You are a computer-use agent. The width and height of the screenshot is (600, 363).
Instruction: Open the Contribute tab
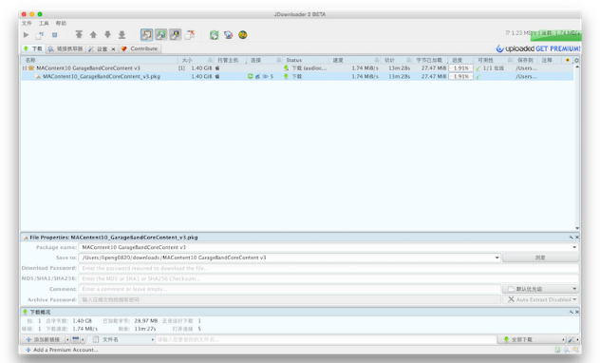coord(140,48)
